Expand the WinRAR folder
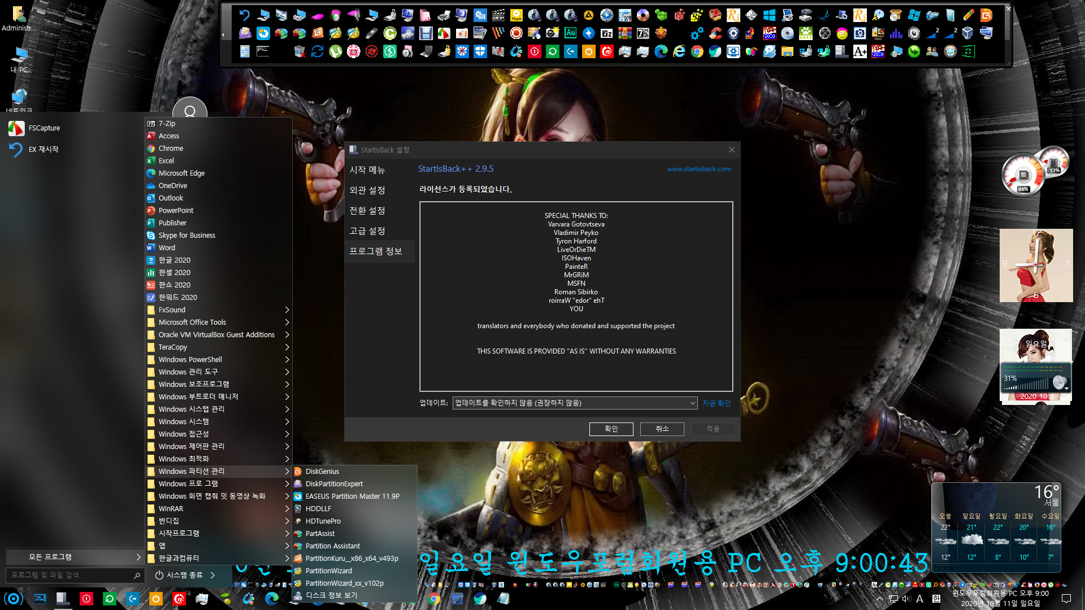This screenshot has height=610, width=1085. tap(218, 508)
